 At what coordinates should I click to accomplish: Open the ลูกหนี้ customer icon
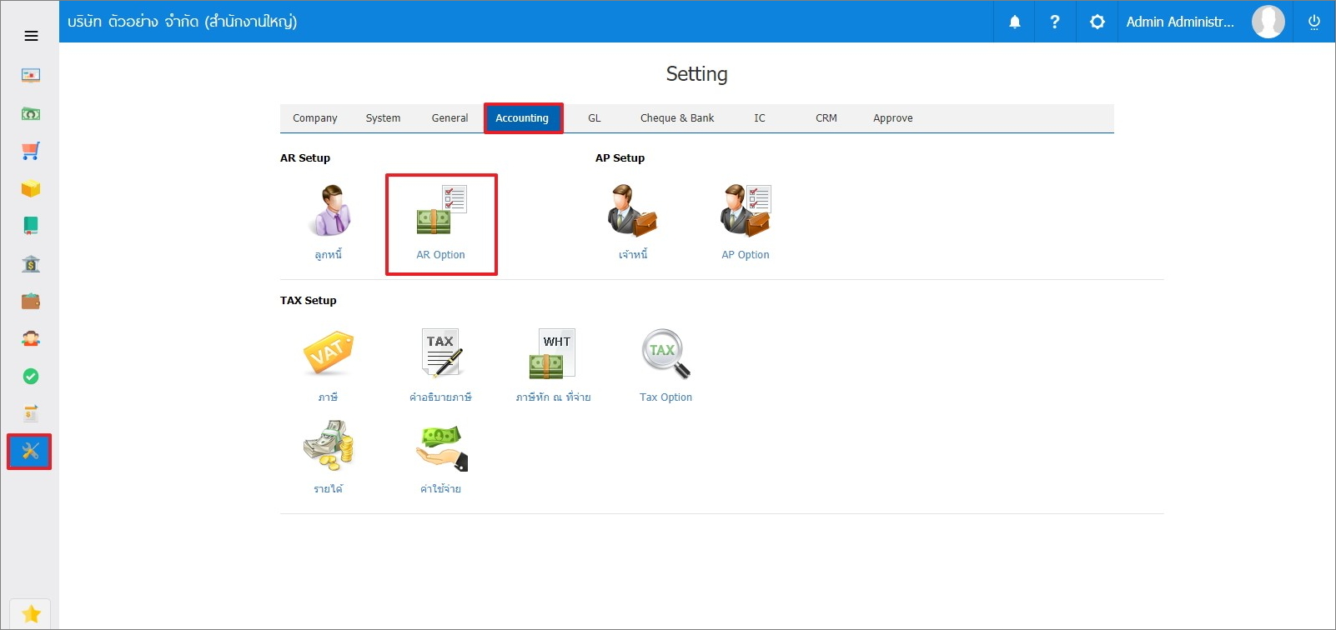pos(329,211)
